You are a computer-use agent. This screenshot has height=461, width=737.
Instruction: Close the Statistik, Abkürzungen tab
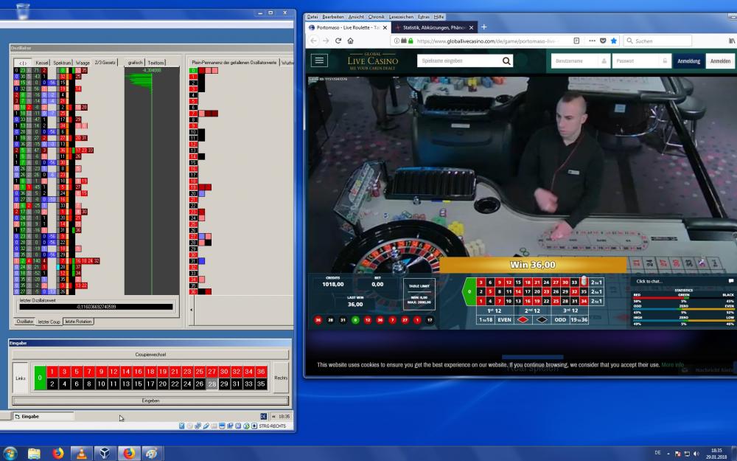pyautogui.click(x=472, y=28)
